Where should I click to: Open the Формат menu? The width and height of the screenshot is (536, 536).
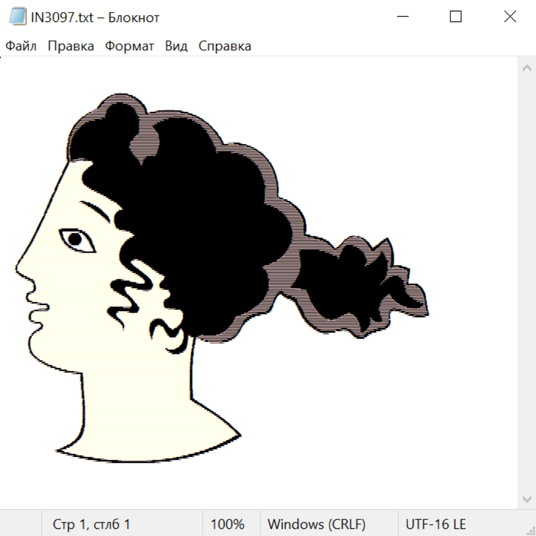click(129, 46)
